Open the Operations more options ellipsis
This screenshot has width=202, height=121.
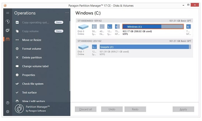pos(67,13)
